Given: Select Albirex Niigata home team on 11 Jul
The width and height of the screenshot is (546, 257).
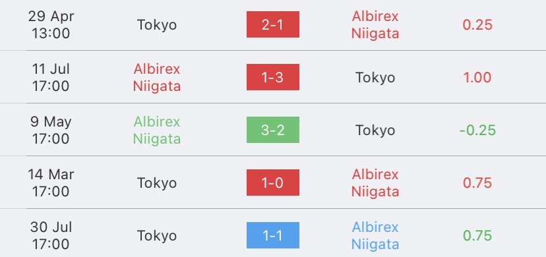Looking at the screenshot, I should click(157, 78).
